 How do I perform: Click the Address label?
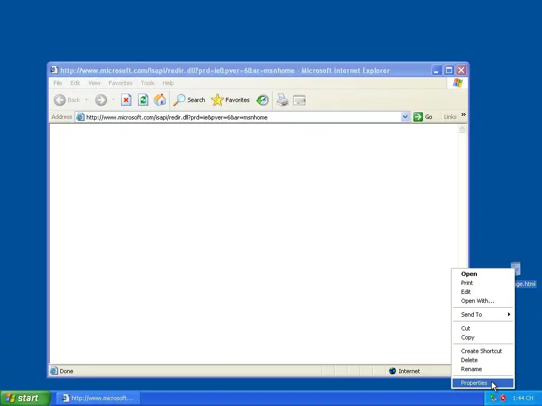[x=61, y=117]
